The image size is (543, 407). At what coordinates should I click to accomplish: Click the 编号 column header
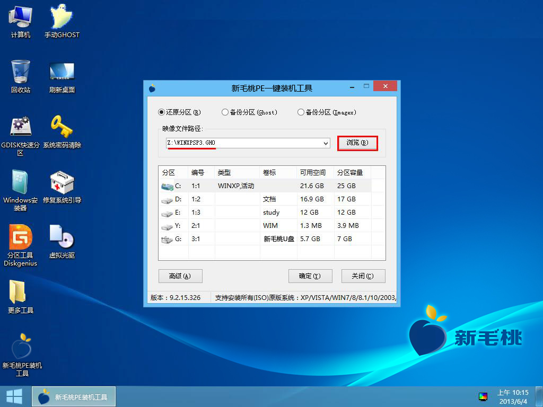point(202,172)
